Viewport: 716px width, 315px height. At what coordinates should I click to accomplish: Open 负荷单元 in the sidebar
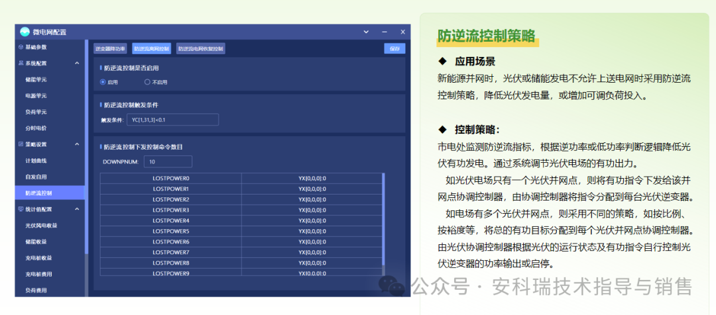point(36,112)
